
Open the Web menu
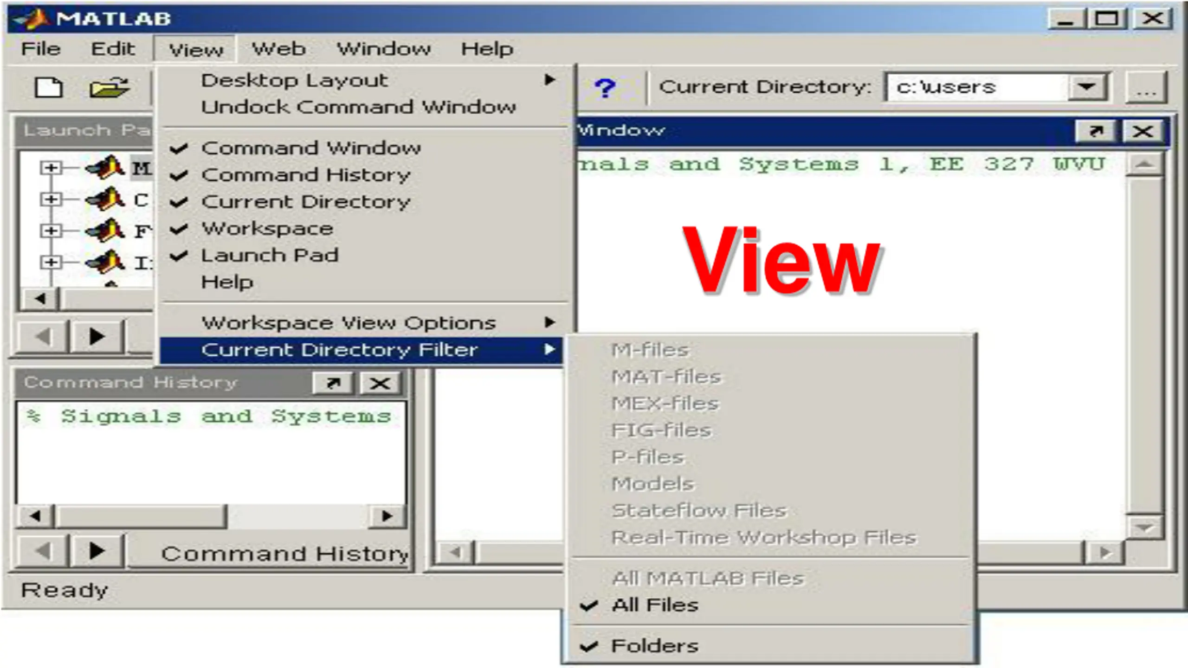click(278, 49)
